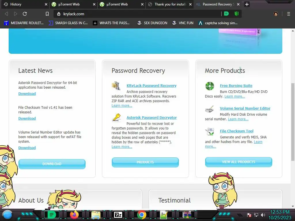Viewport: 295px width, 221px height.
Task: Open the SMASH GLASS IN C... bookmark
Action: point(68,23)
